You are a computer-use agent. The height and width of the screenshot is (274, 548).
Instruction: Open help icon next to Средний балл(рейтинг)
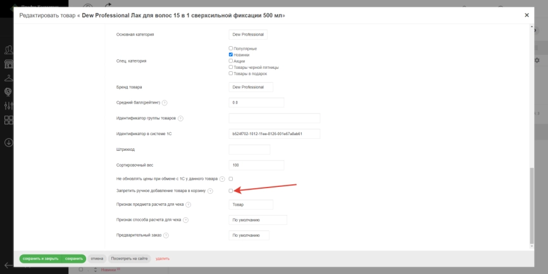pos(165,103)
